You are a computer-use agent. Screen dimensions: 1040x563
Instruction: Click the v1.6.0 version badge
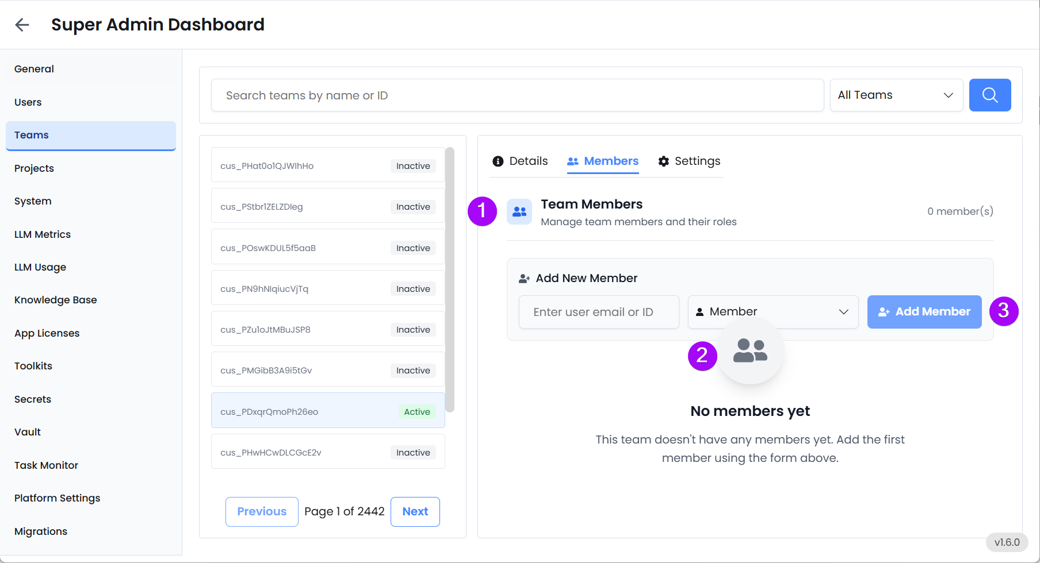[x=1007, y=542]
